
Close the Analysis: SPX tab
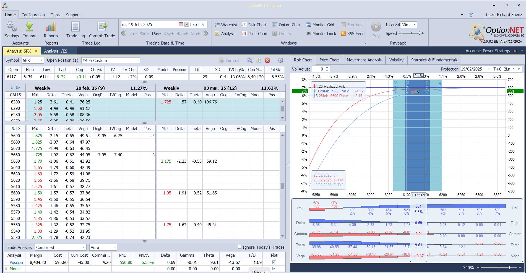click(x=36, y=51)
